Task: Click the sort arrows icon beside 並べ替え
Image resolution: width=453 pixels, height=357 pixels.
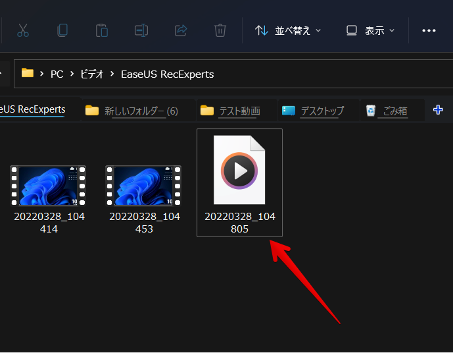Action: pos(262,30)
